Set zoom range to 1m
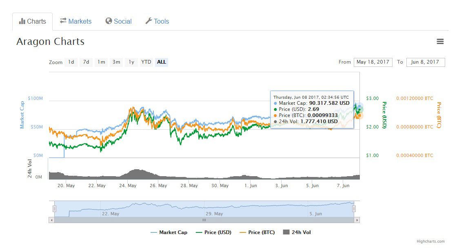 point(101,62)
